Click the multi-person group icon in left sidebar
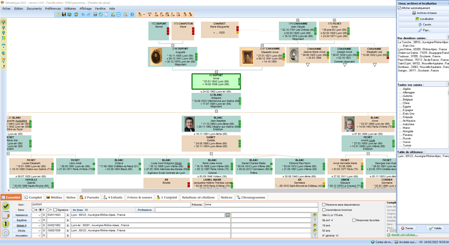Screen dimensions: 449x245 (x=3, y=38)
